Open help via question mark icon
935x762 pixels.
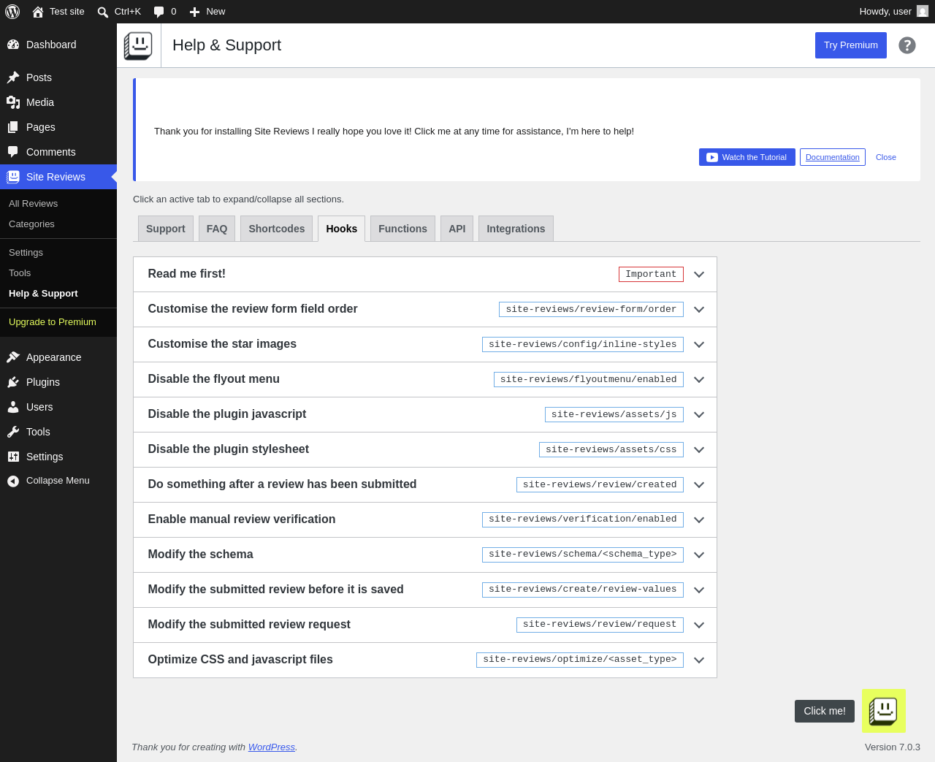click(x=907, y=45)
